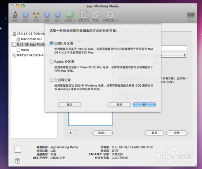The height and width of the screenshot is (169, 202).
Task: Click USB serial number '08OR1S7P'
Action: pyautogui.click(x=57, y=158)
